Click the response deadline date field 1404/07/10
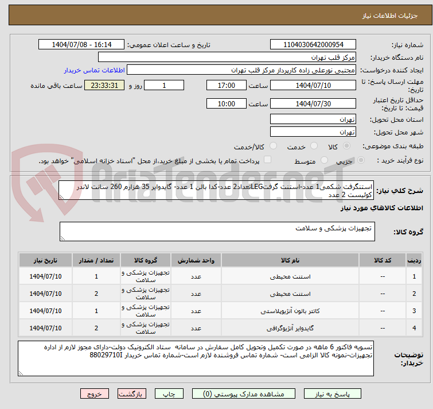This screenshot has height=409, width=433. pos(313,85)
